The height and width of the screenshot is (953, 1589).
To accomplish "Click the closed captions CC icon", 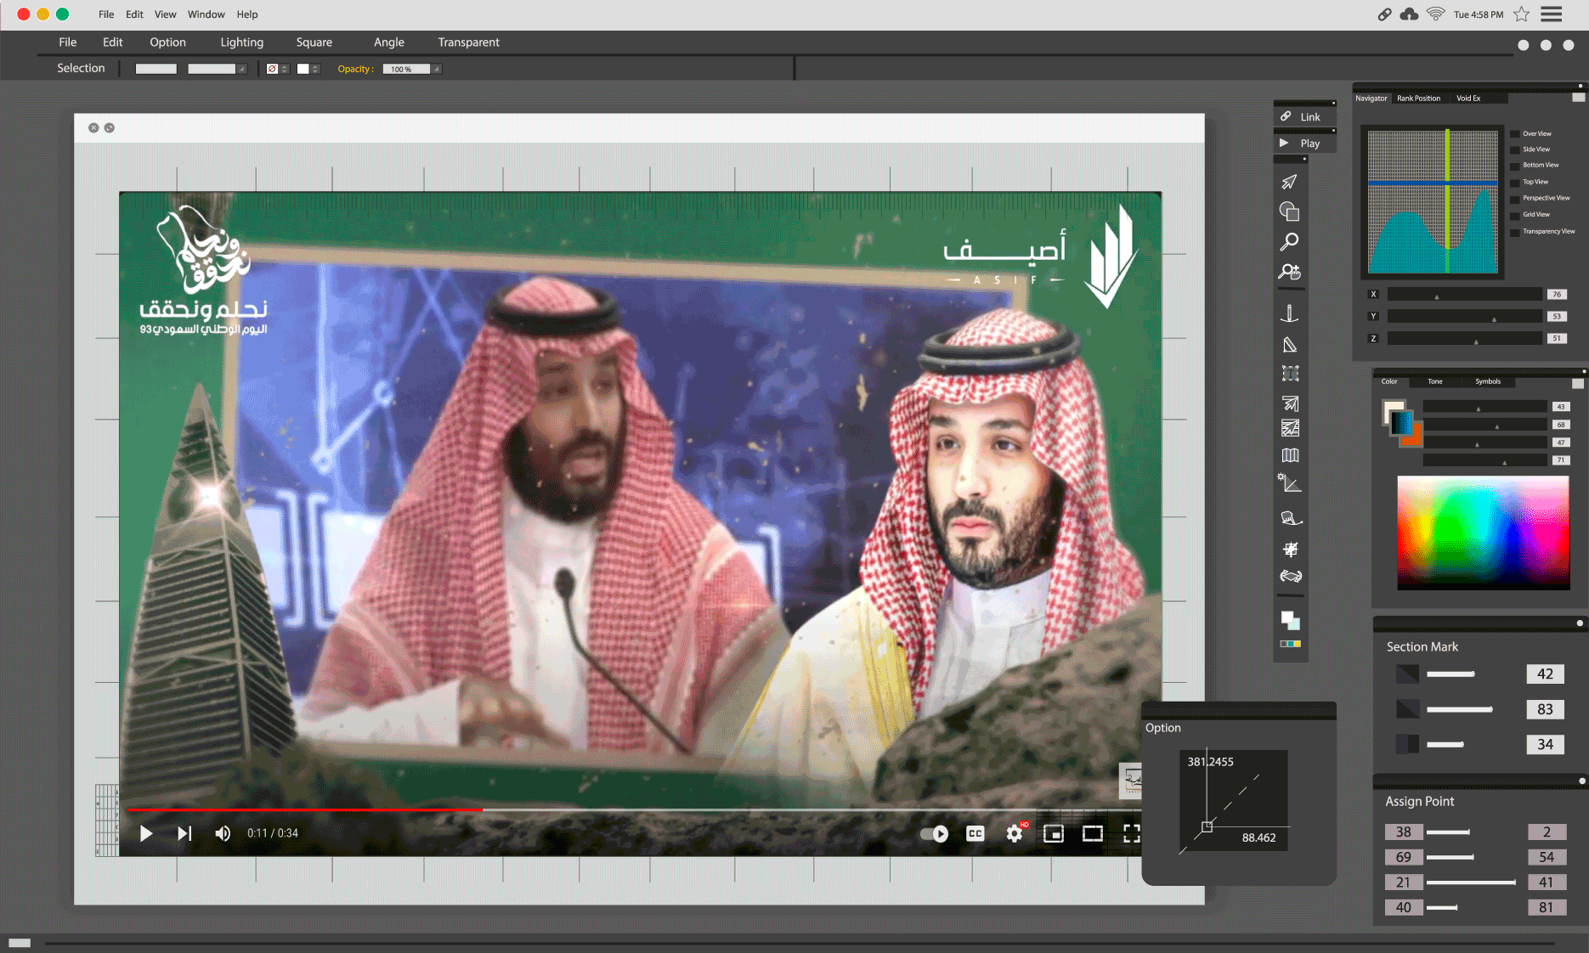I will tap(975, 833).
